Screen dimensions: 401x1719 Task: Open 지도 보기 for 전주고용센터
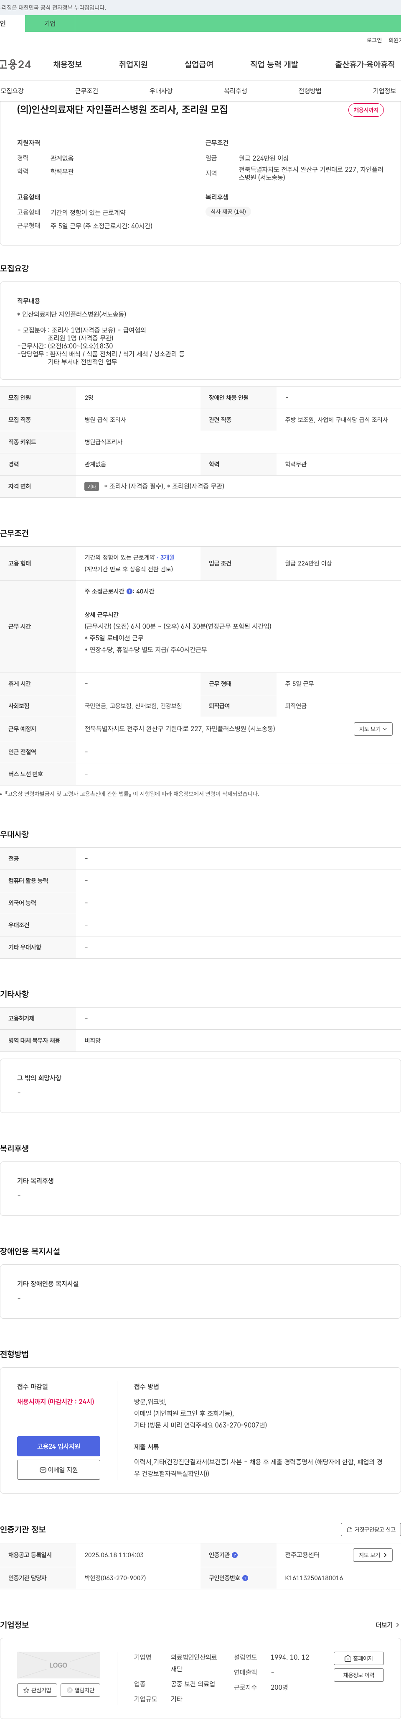pos(372,1555)
